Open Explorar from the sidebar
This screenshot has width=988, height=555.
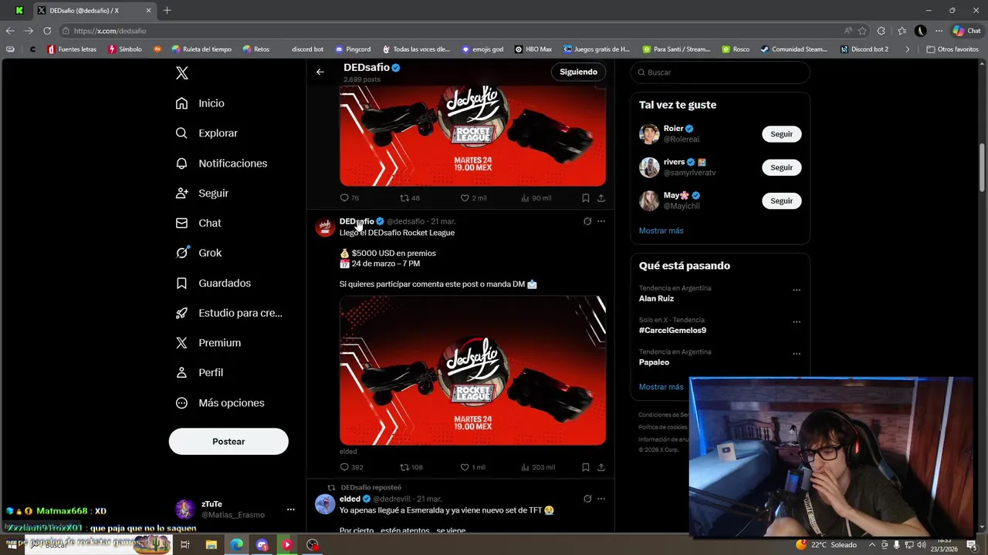coord(206,133)
